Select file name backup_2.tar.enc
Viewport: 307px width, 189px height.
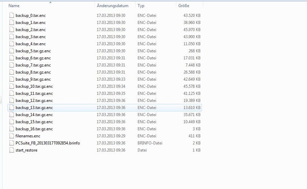[x=30, y=30]
